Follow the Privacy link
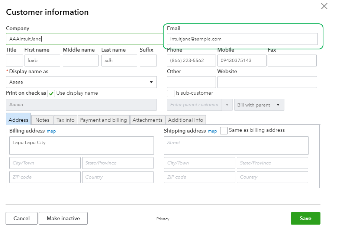Image resolution: width=358 pixels, height=235 pixels. pyautogui.click(x=163, y=219)
